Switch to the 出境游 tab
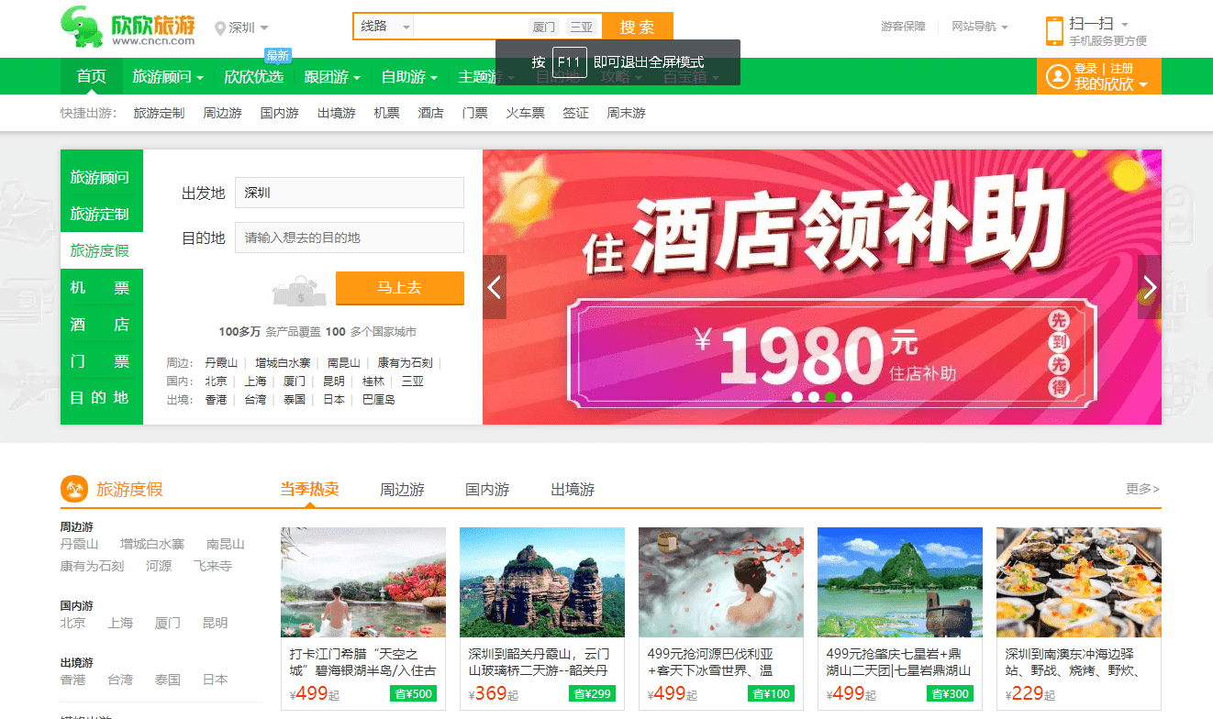Image resolution: width=1213 pixels, height=719 pixels. point(573,490)
